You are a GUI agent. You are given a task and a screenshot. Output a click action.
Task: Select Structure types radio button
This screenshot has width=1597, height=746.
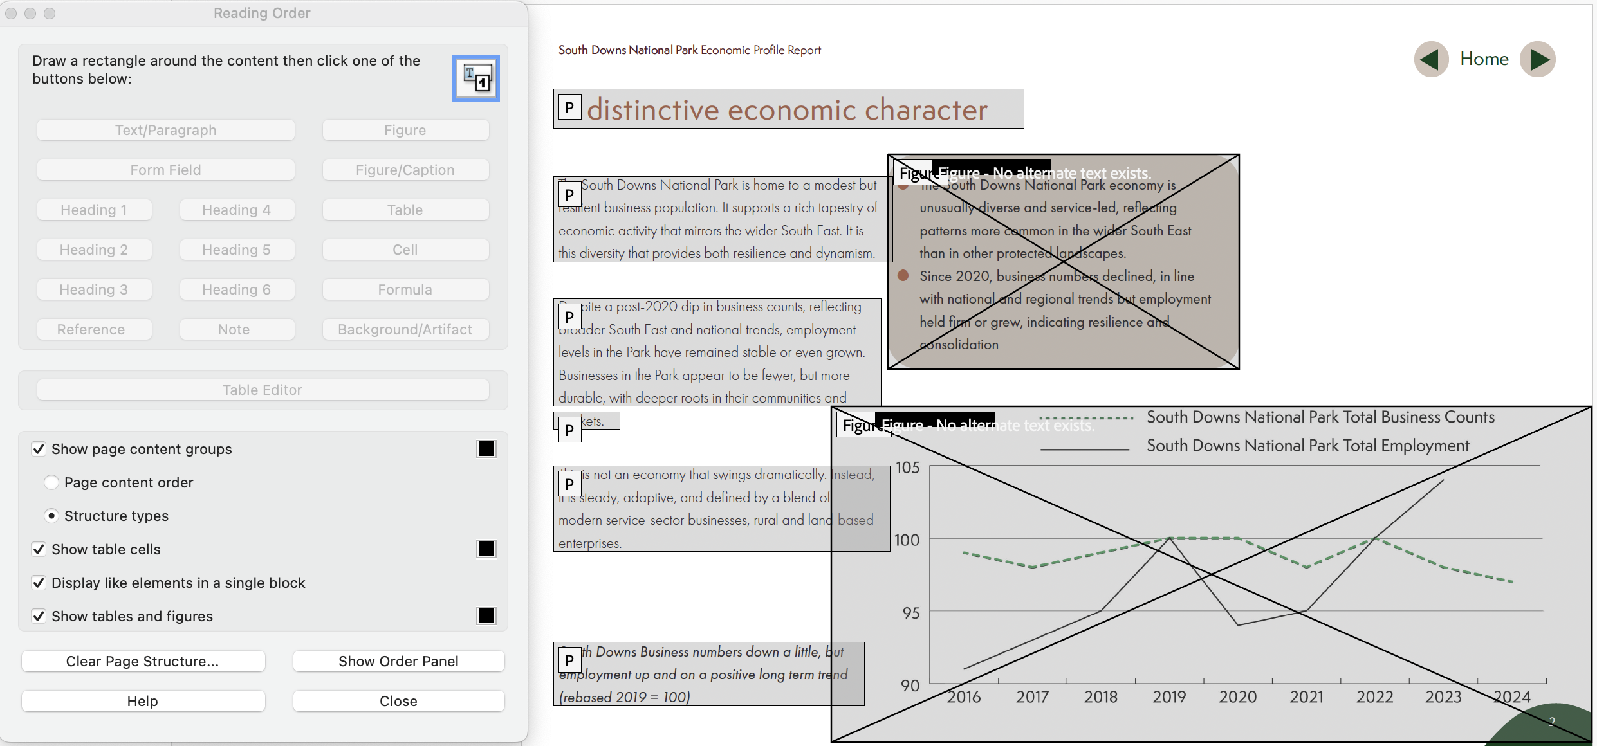point(51,516)
